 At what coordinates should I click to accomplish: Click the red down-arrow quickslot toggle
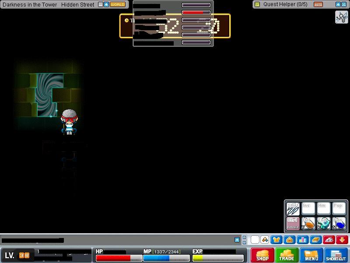(x=342, y=240)
